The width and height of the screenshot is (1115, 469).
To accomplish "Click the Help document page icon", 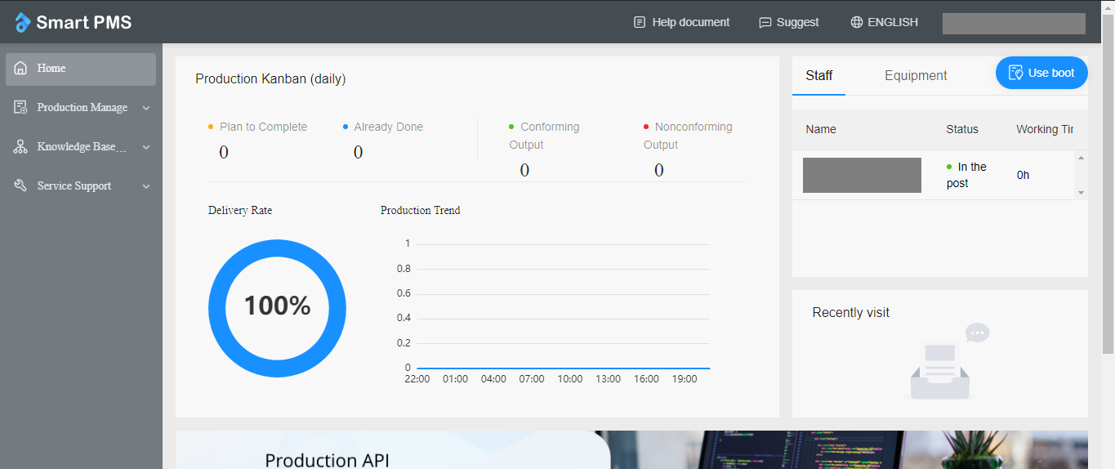I will 640,23.
